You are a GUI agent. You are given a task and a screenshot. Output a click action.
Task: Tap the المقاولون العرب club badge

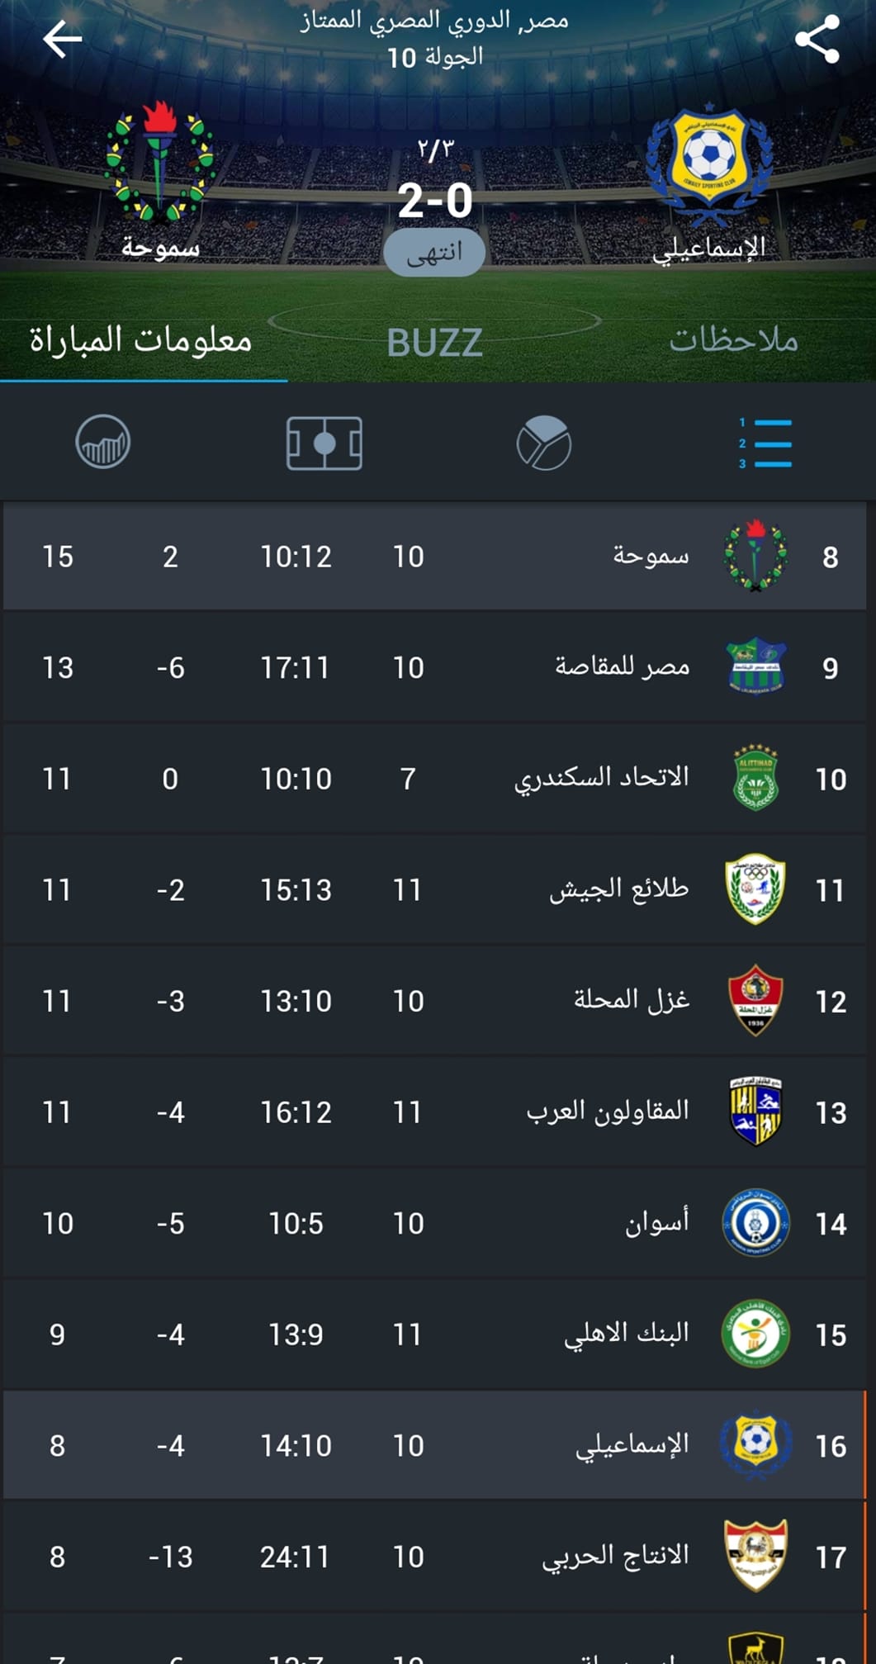pyautogui.click(x=755, y=1112)
